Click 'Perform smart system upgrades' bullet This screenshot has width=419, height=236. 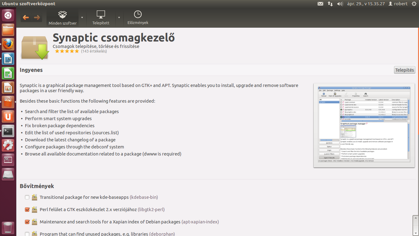(x=58, y=119)
